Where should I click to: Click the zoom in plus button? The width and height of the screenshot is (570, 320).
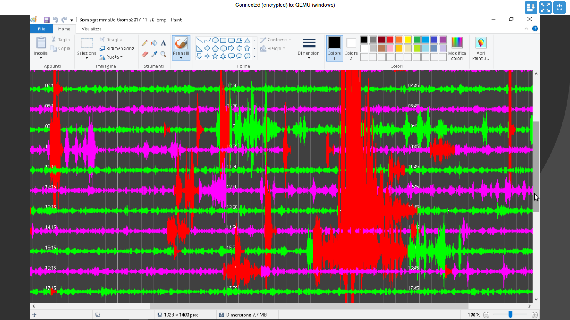tap(535, 315)
